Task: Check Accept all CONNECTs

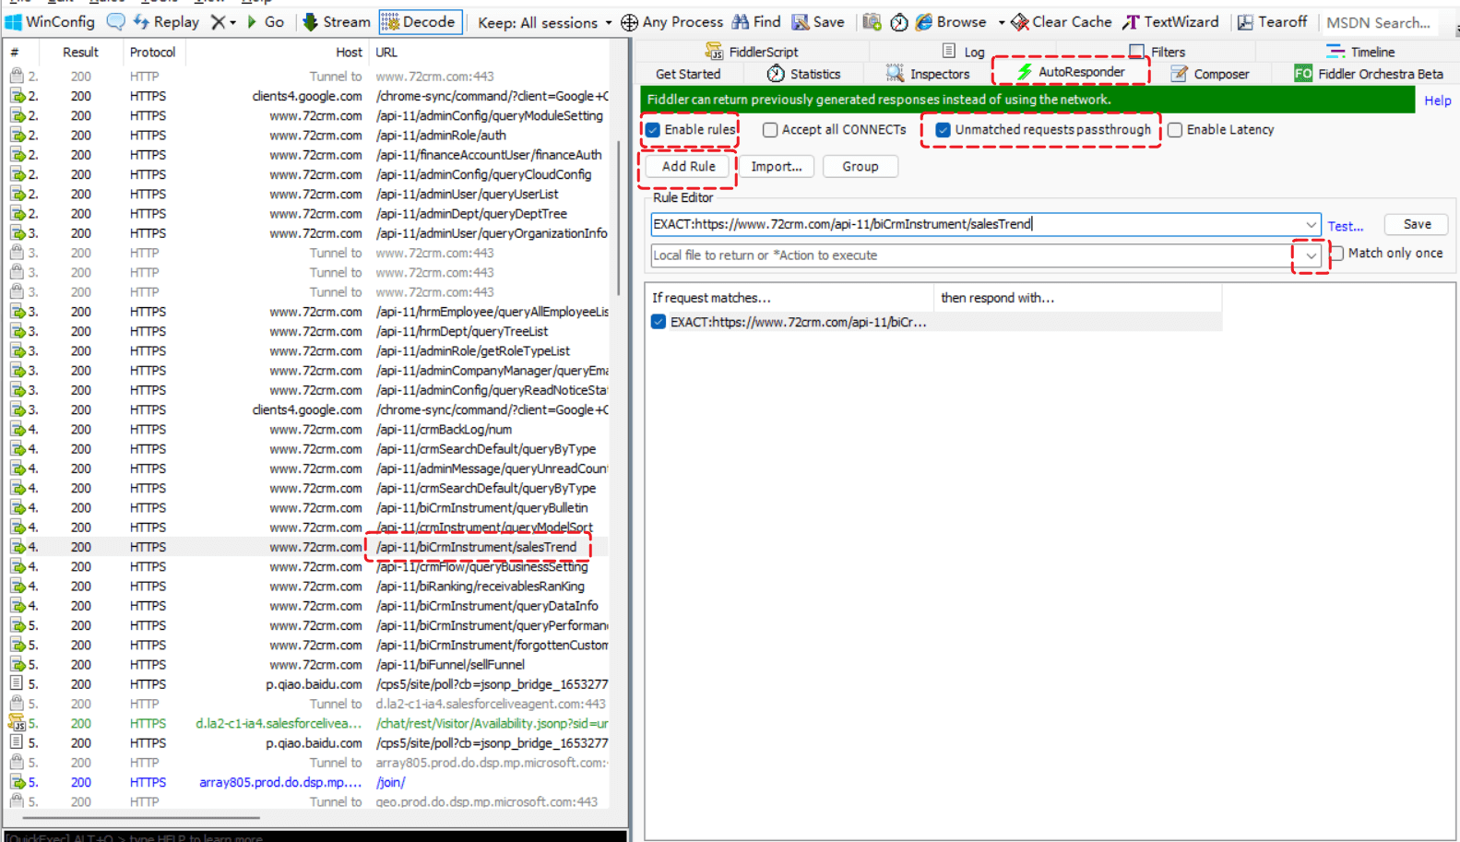Action: (770, 130)
